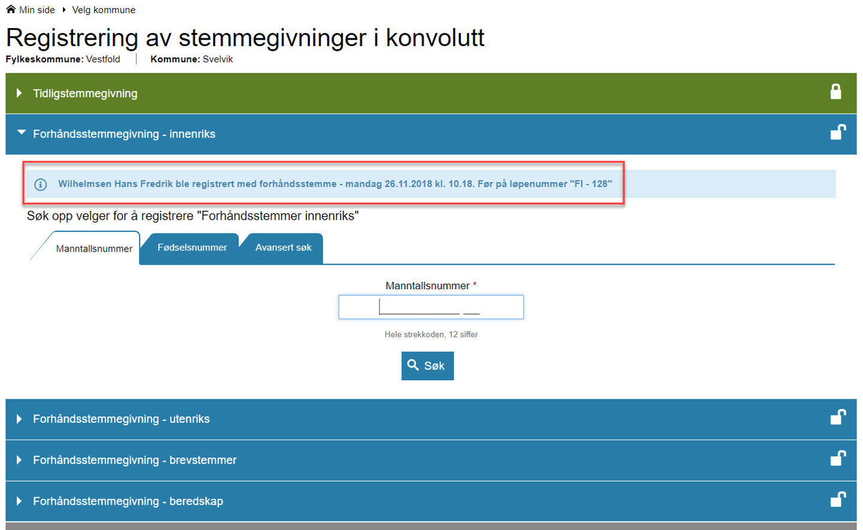Expand the Tidligstemmegivning section arrow

click(19, 93)
